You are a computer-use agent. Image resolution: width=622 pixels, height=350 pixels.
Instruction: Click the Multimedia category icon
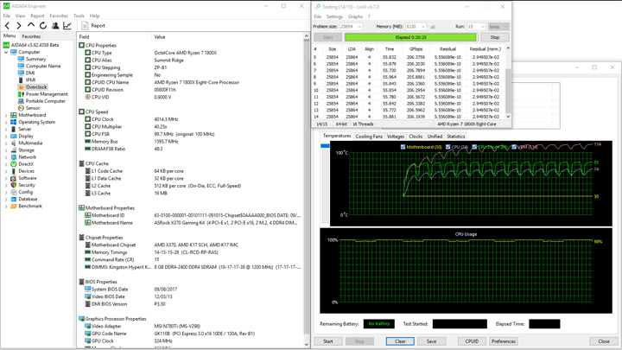(14, 143)
